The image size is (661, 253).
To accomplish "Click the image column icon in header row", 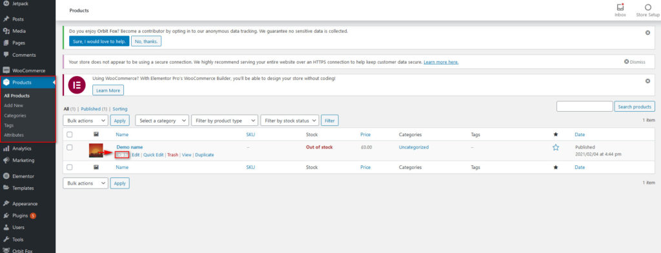I will pos(96,134).
